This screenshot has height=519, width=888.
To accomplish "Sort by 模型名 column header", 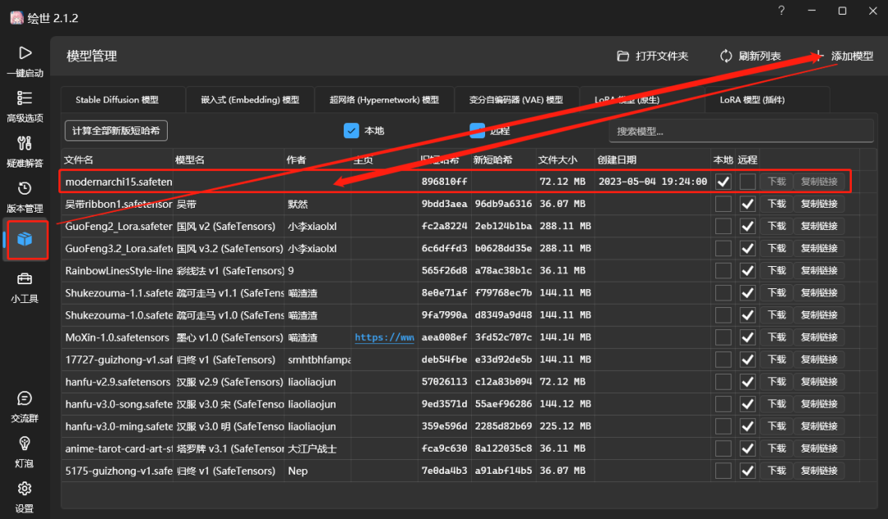I will tap(190, 160).
